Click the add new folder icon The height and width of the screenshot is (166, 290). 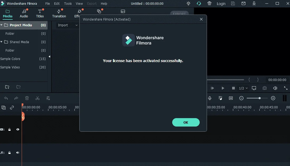(x=7, y=87)
